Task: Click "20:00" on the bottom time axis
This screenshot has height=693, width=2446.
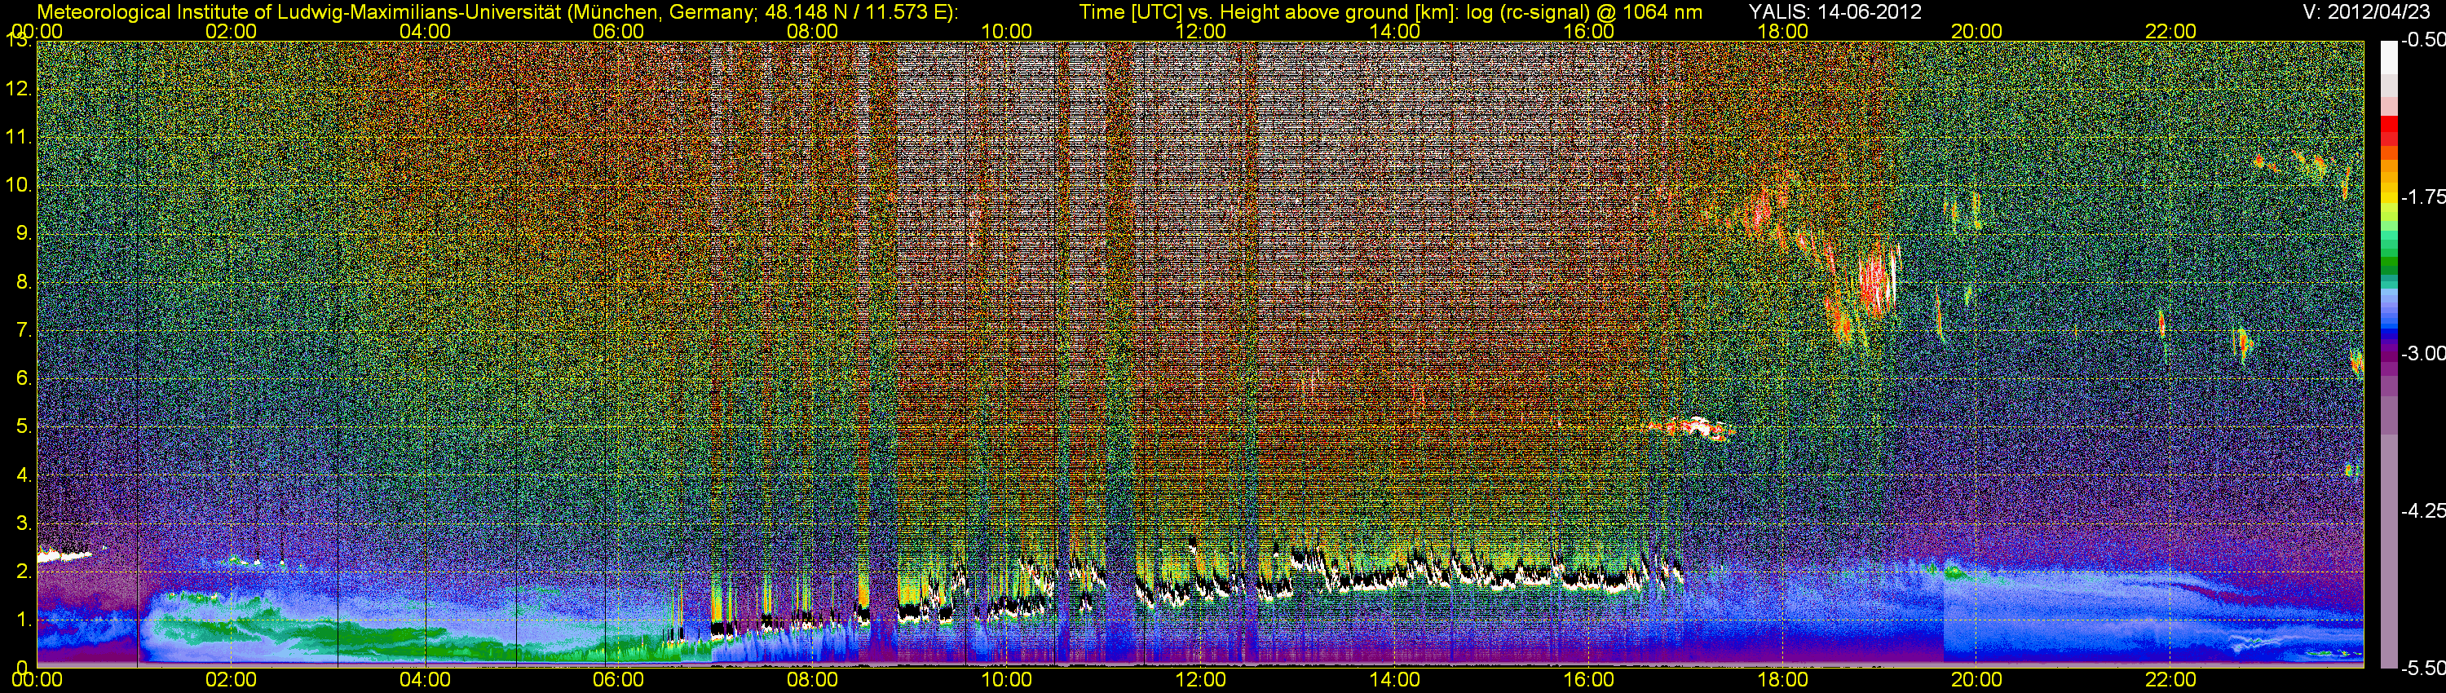Action: (x=1976, y=680)
